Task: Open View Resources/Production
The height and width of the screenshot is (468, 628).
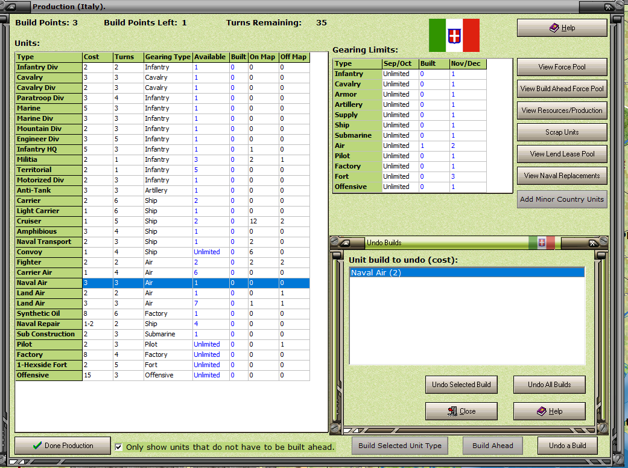Action: pos(562,111)
